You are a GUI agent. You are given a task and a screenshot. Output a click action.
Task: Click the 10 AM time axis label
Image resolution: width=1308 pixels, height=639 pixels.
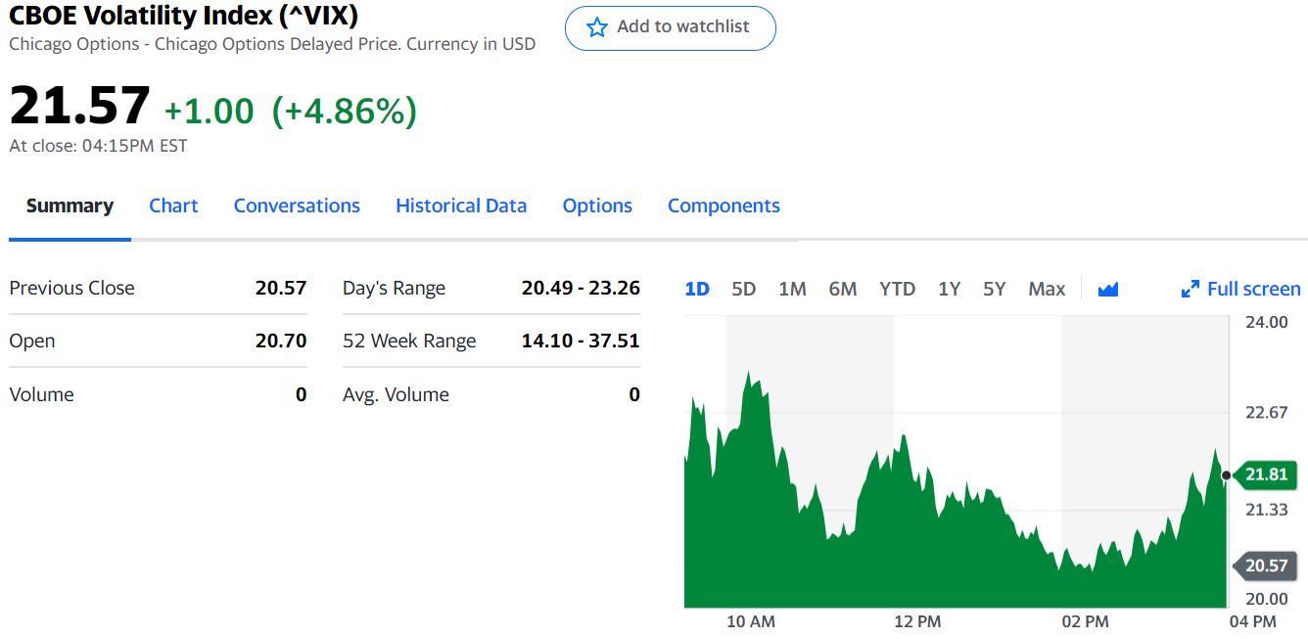751,621
